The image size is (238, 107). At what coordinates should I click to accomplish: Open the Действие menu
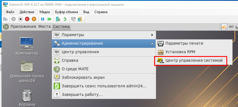[x=27, y=12]
